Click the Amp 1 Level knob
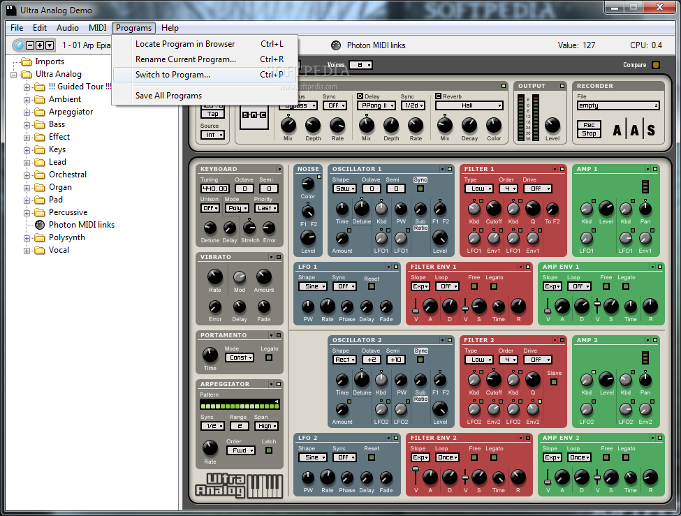 pos(606,209)
